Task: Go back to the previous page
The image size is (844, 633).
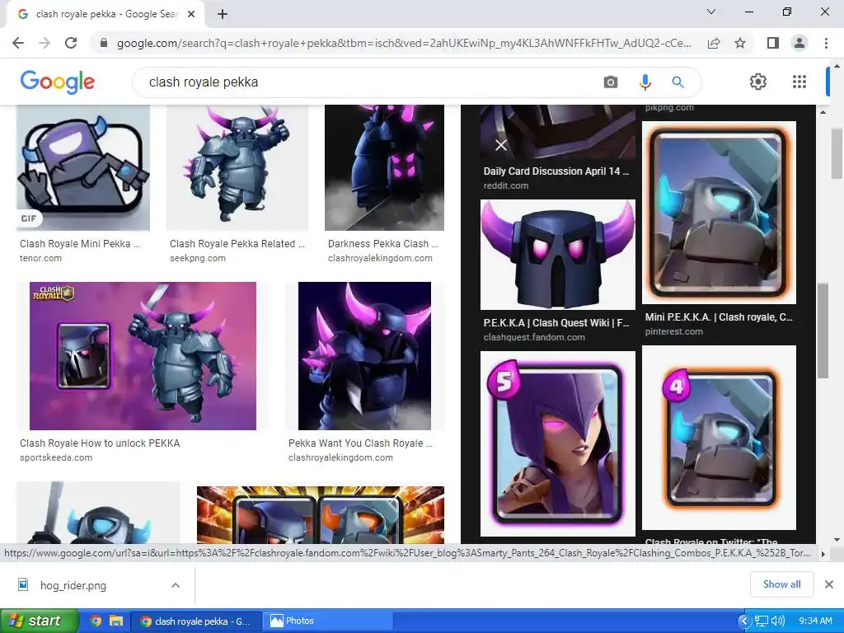Action: pyautogui.click(x=18, y=43)
